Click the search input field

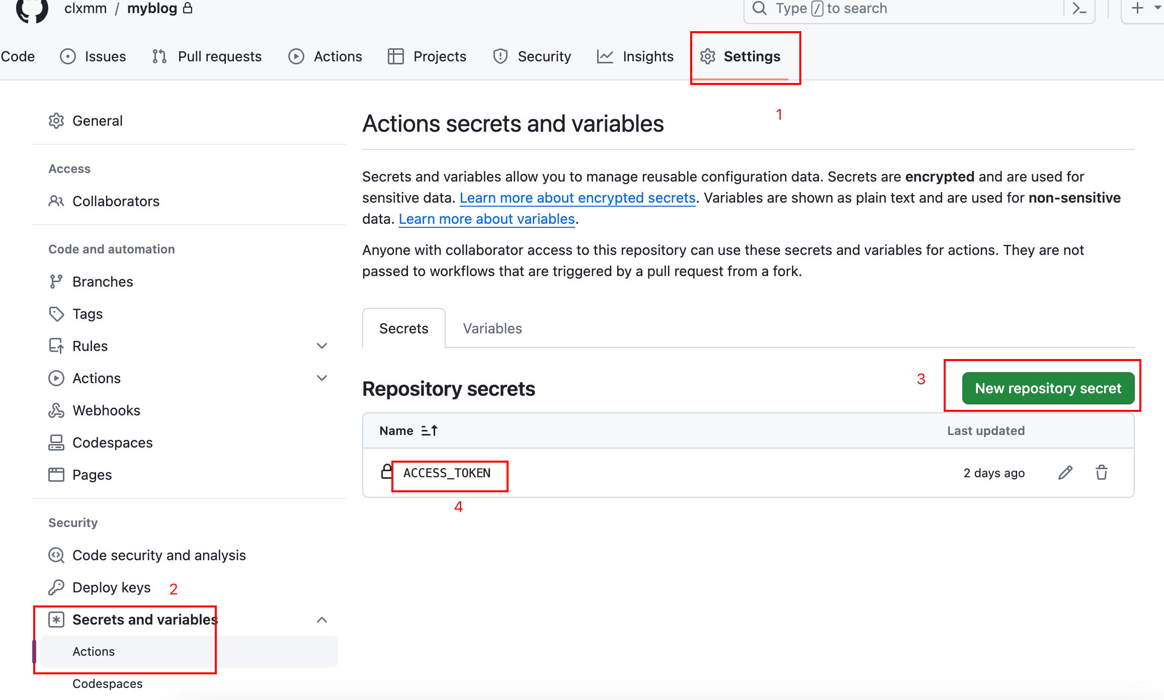[x=905, y=9]
